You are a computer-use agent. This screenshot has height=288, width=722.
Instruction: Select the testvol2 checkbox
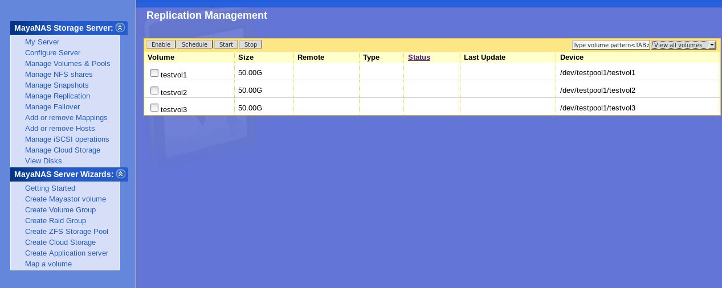point(154,90)
